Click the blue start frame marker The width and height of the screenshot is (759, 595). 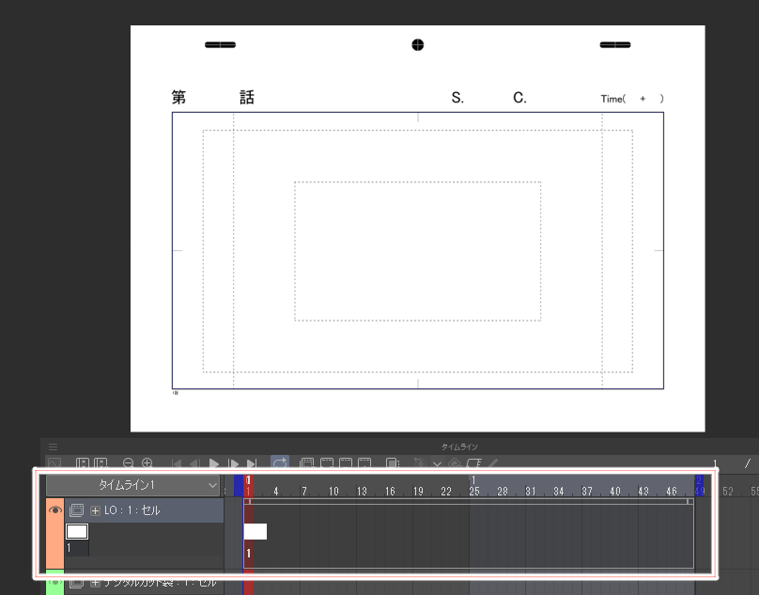239,486
